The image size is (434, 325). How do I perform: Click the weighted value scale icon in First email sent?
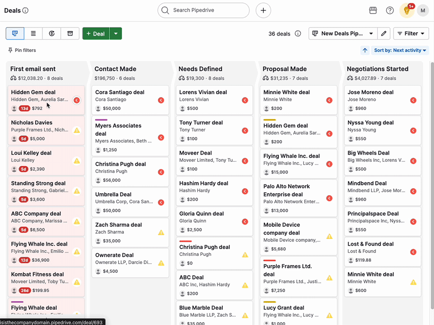[x=14, y=78]
